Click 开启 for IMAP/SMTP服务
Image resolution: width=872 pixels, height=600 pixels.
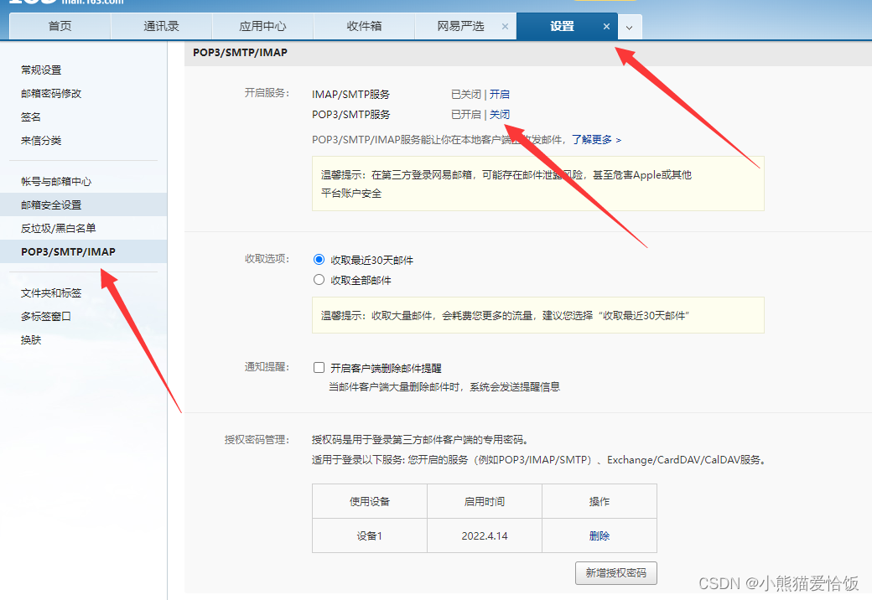[x=500, y=95]
